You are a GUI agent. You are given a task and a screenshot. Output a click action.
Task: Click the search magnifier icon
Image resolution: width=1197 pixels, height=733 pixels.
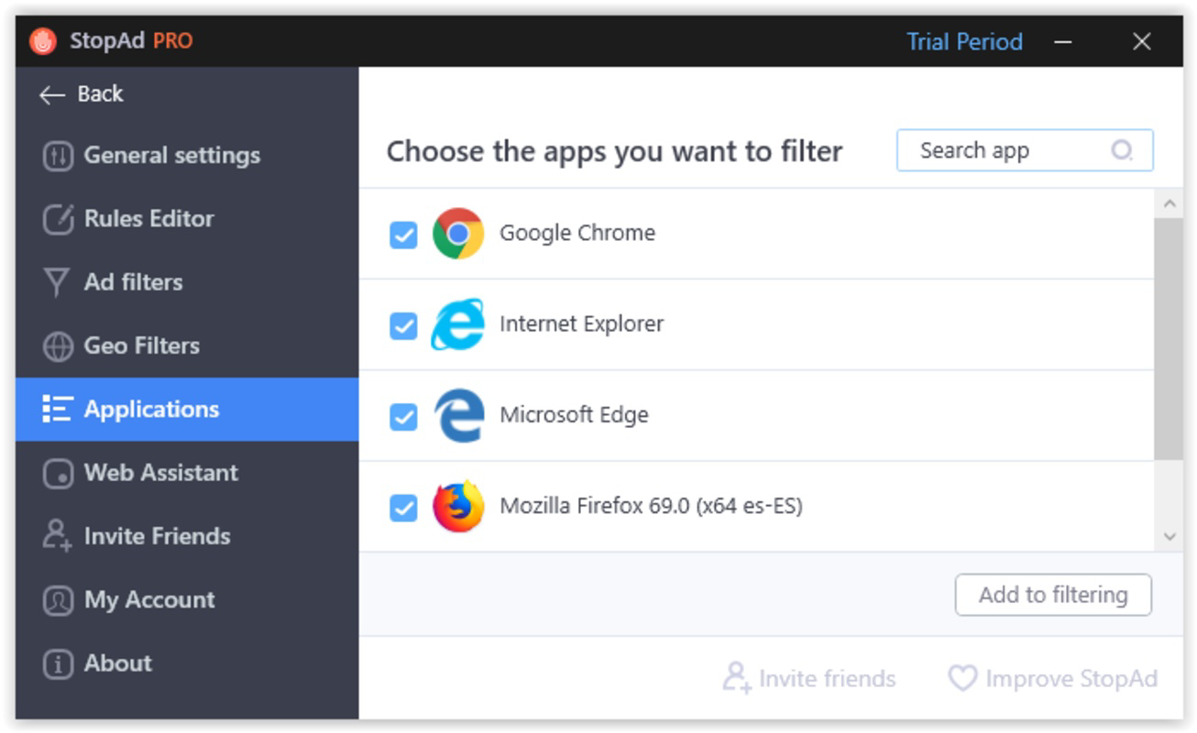click(x=1122, y=150)
